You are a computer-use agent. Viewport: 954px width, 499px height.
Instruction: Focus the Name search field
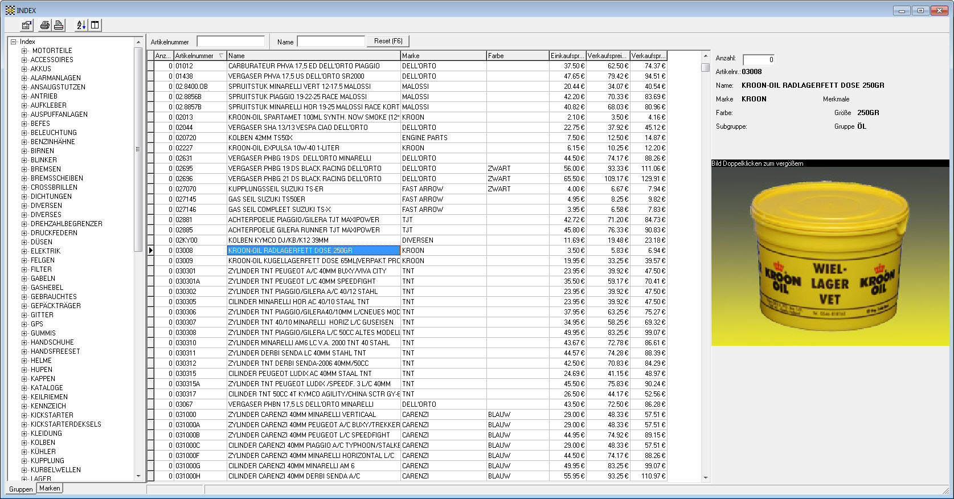pos(331,42)
